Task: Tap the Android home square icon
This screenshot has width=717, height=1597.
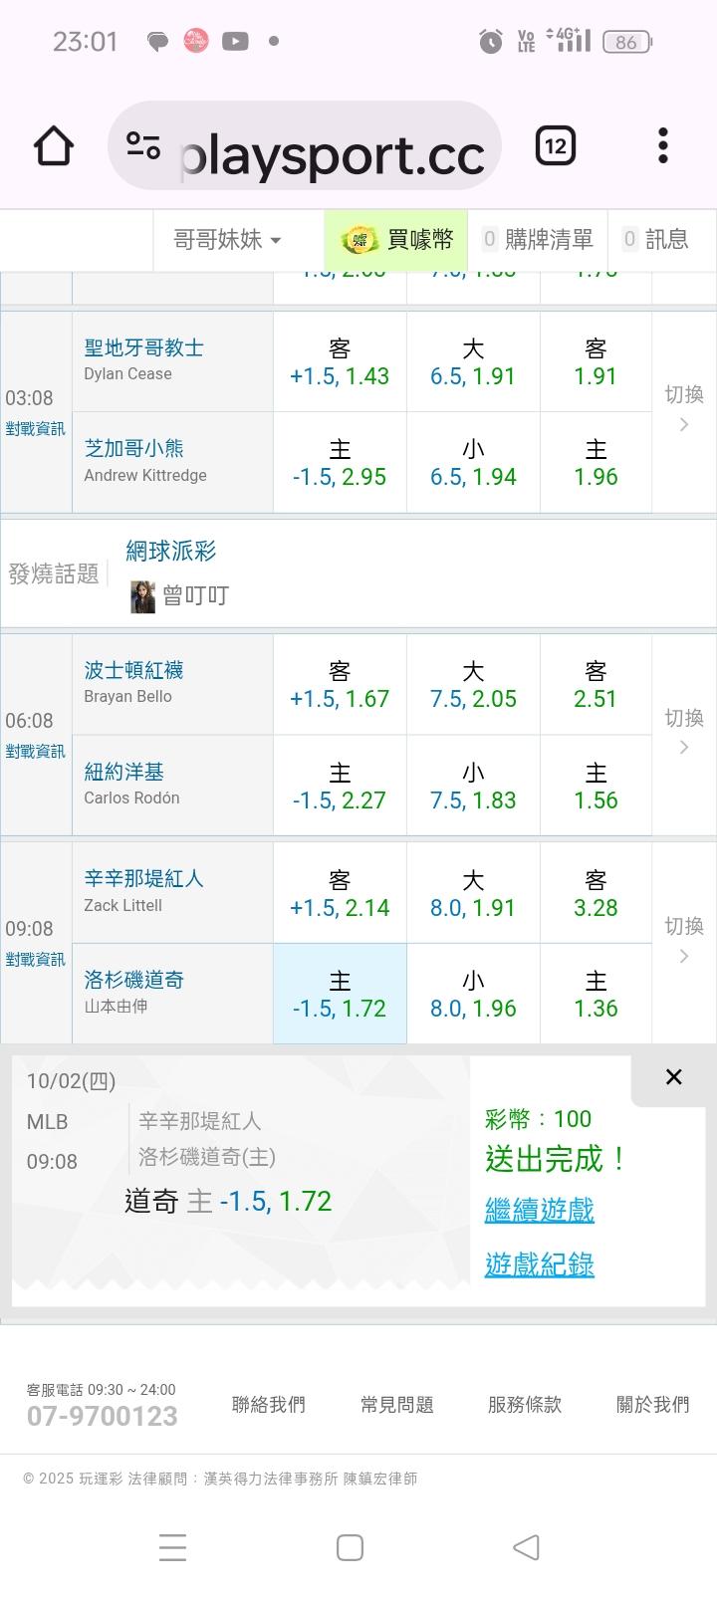Action: pos(350,1547)
